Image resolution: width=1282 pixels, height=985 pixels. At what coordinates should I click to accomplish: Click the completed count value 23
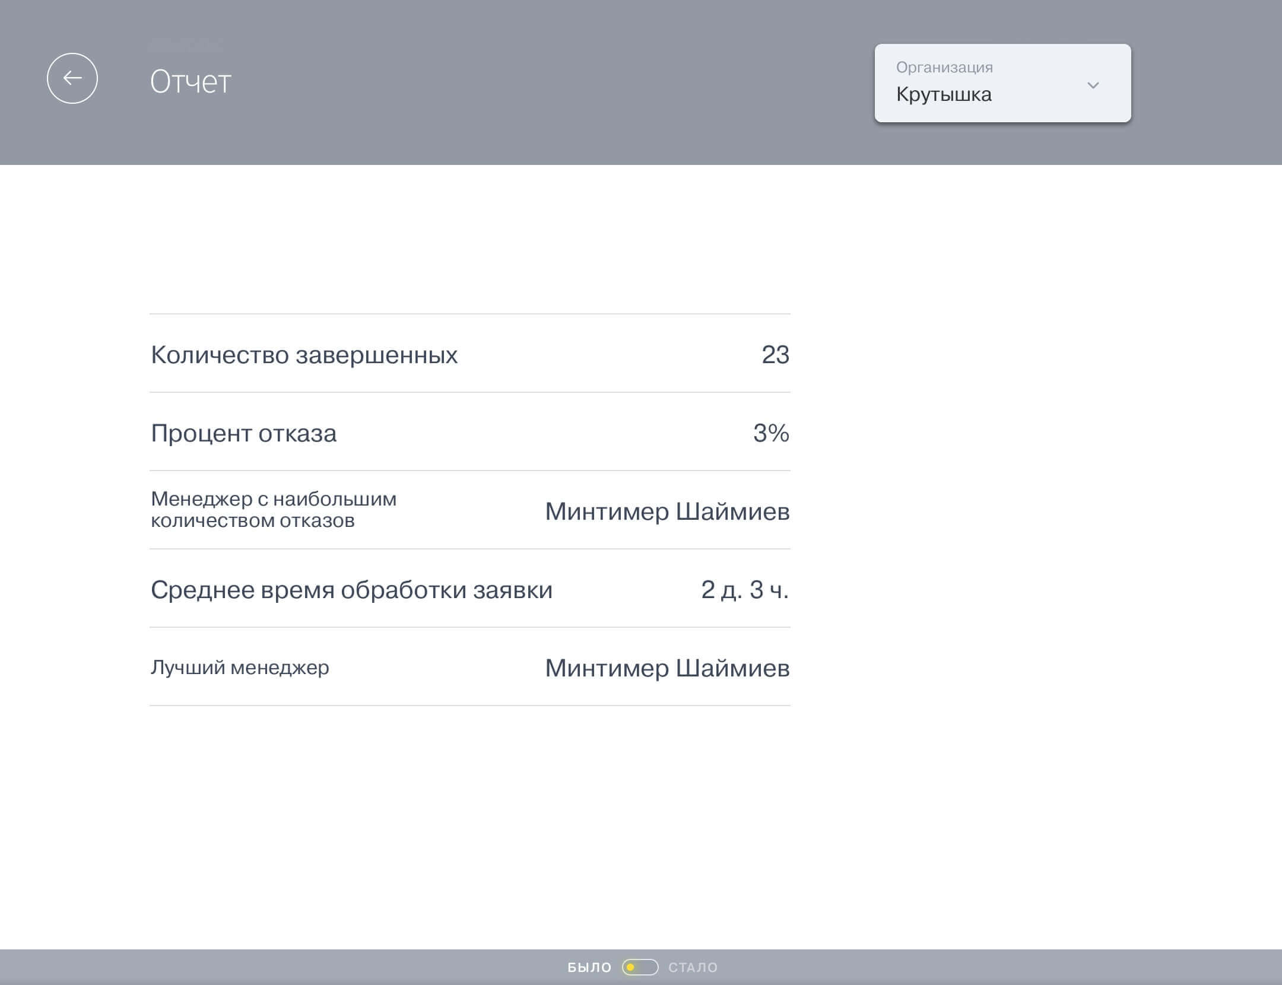tap(775, 355)
